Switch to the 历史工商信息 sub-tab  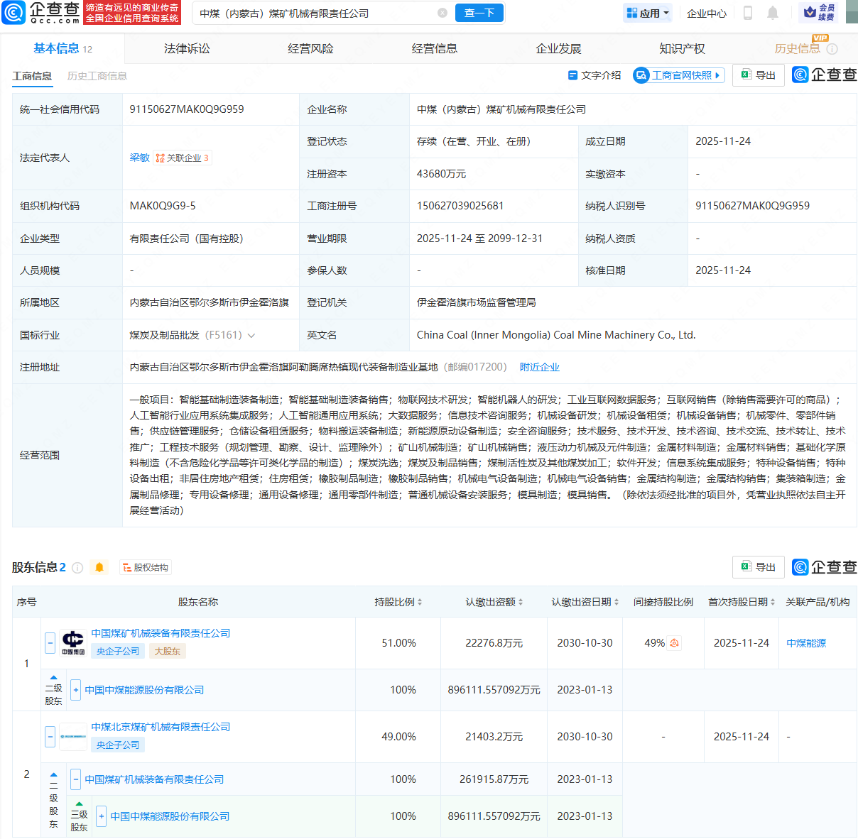pos(97,76)
